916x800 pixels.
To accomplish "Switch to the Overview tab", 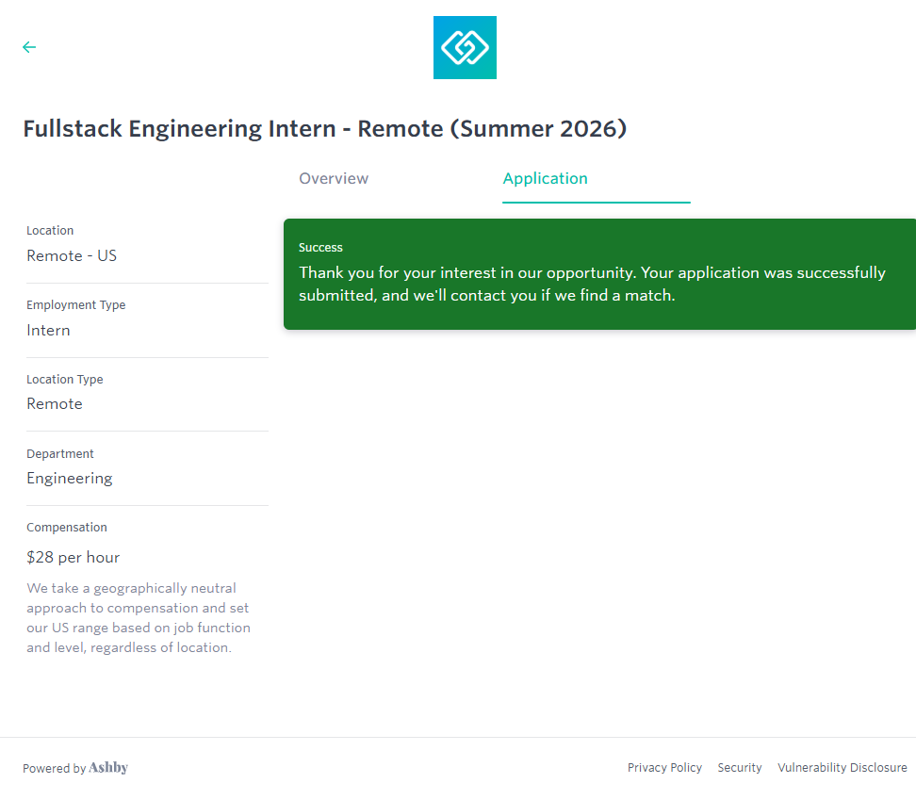I will point(334,178).
